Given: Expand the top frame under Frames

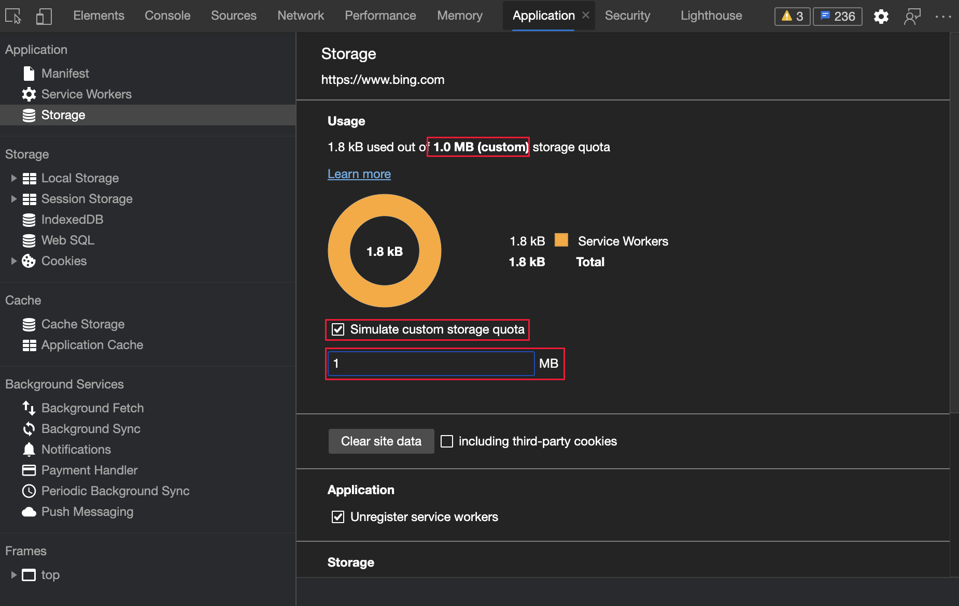Looking at the screenshot, I should [13, 574].
